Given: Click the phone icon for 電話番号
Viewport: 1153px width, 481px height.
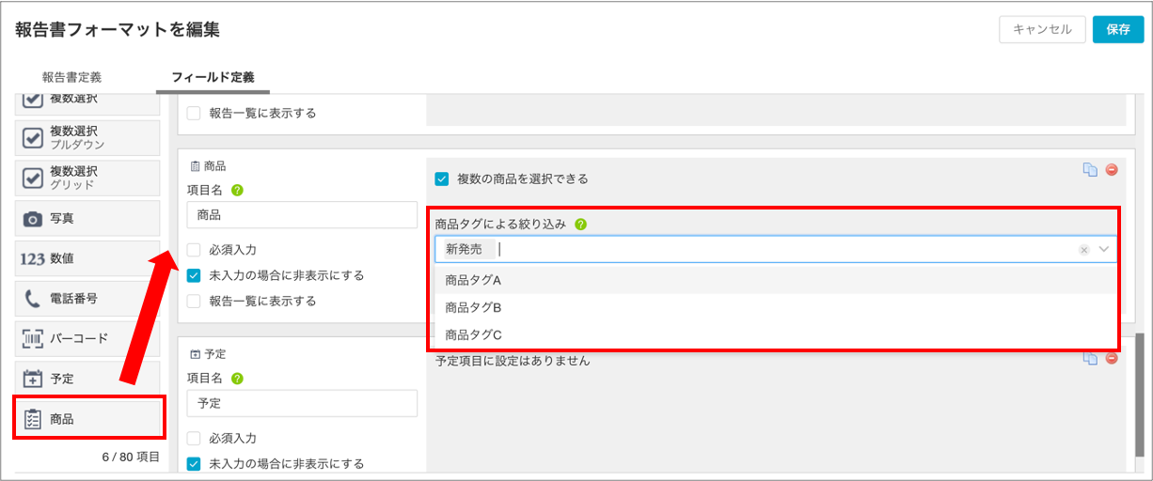Looking at the screenshot, I should (33, 299).
